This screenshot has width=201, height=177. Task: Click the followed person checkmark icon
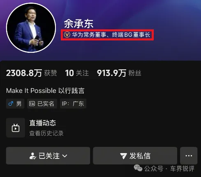click(33, 156)
